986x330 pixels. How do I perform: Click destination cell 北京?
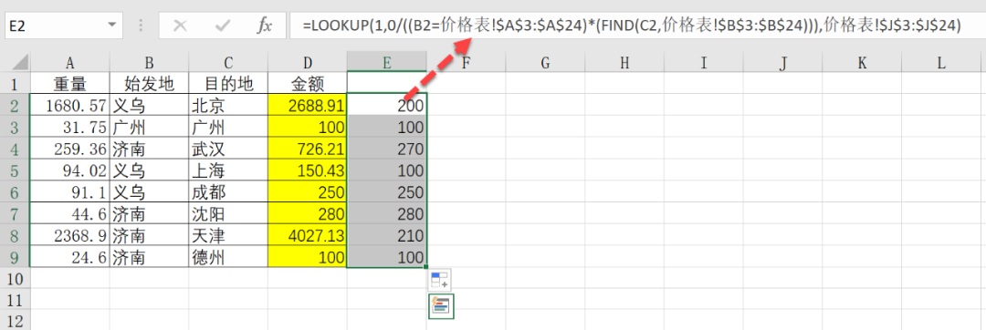pyautogui.click(x=227, y=105)
